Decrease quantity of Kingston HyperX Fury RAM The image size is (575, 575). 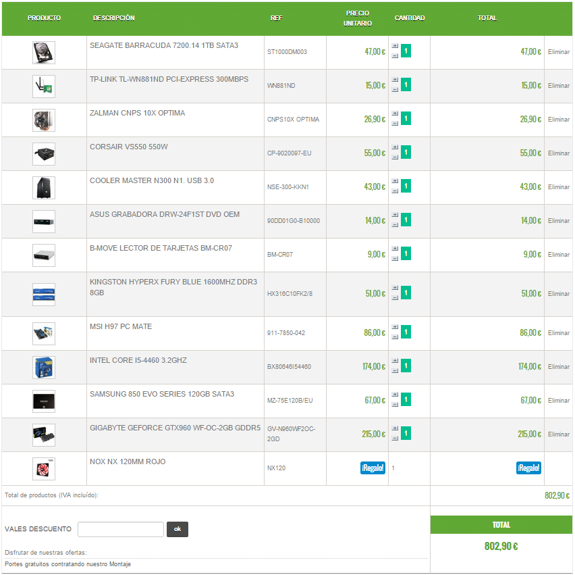pyautogui.click(x=395, y=298)
